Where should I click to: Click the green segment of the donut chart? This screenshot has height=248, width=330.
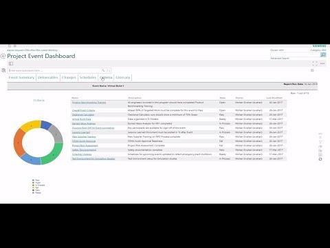(54, 155)
